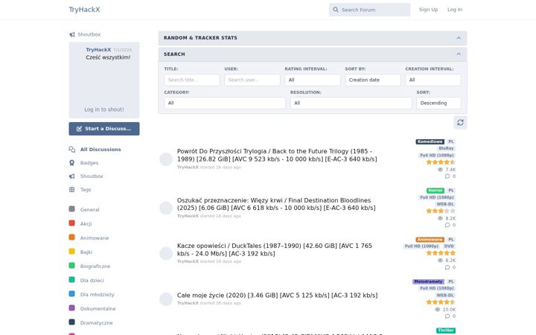Focus the Title search field
The image size is (536, 335).
192,80
